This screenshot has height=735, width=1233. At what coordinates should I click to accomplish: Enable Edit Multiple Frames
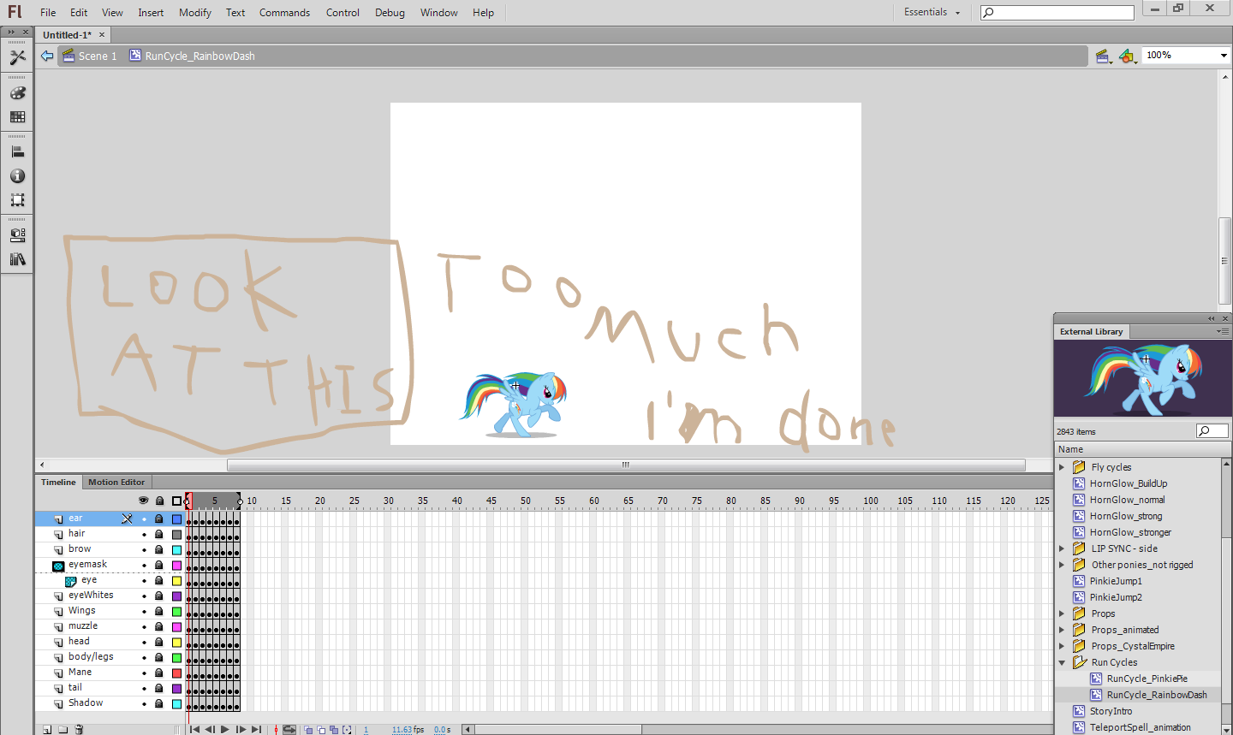(334, 730)
